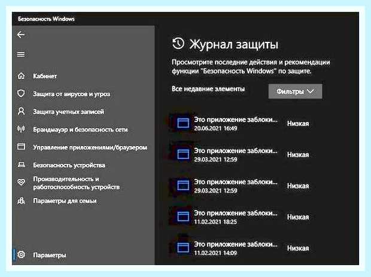Open the hamburger navigation menu

pos(21,54)
